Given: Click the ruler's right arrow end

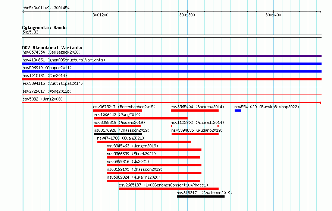Looking at the screenshot, I should (x=320, y=12).
